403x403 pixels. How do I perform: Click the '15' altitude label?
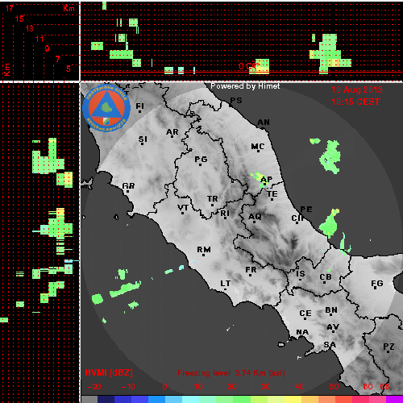(x=19, y=19)
